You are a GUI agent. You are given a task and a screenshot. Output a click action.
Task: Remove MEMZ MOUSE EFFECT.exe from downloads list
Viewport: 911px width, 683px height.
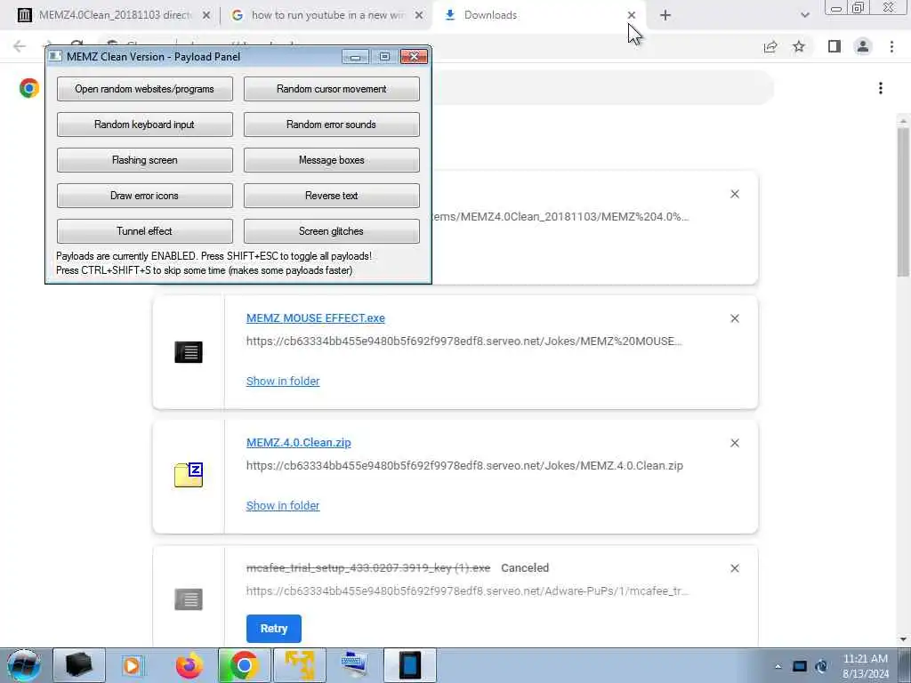coord(735,318)
